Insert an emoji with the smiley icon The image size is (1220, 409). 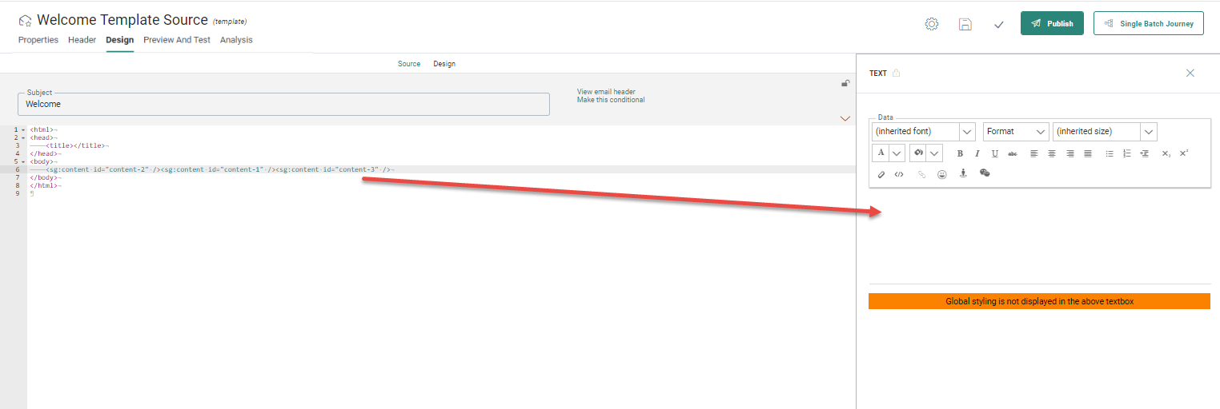click(x=942, y=173)
